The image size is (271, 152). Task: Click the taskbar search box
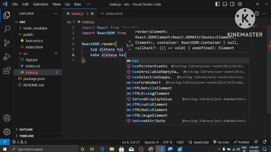click(44, 149)
